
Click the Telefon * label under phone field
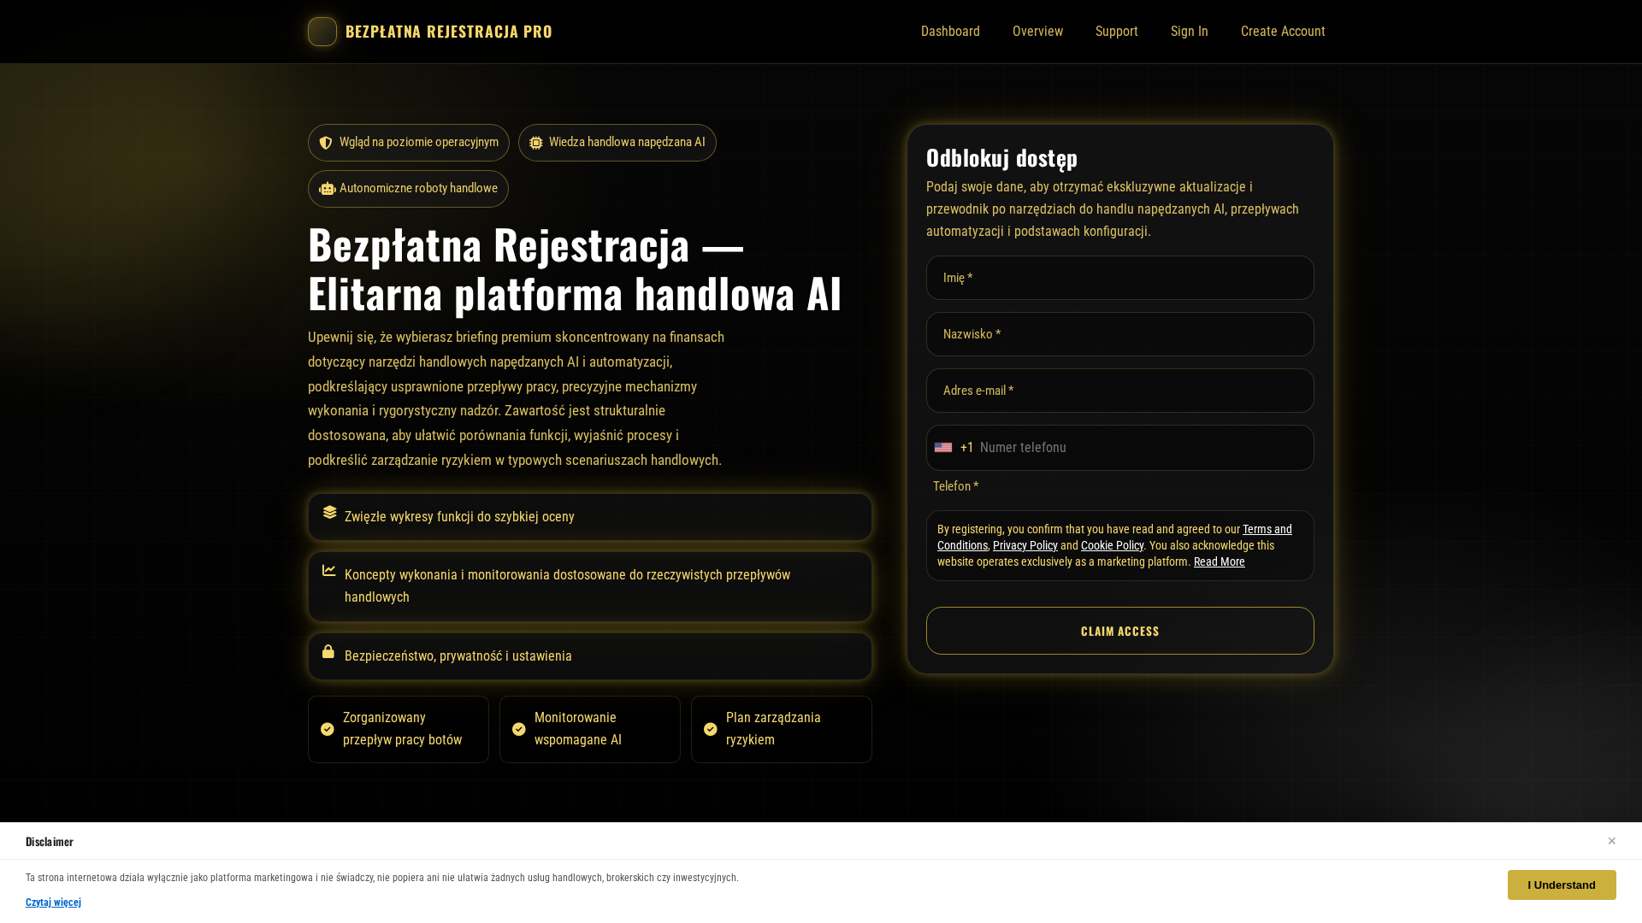tap(955, 486)
